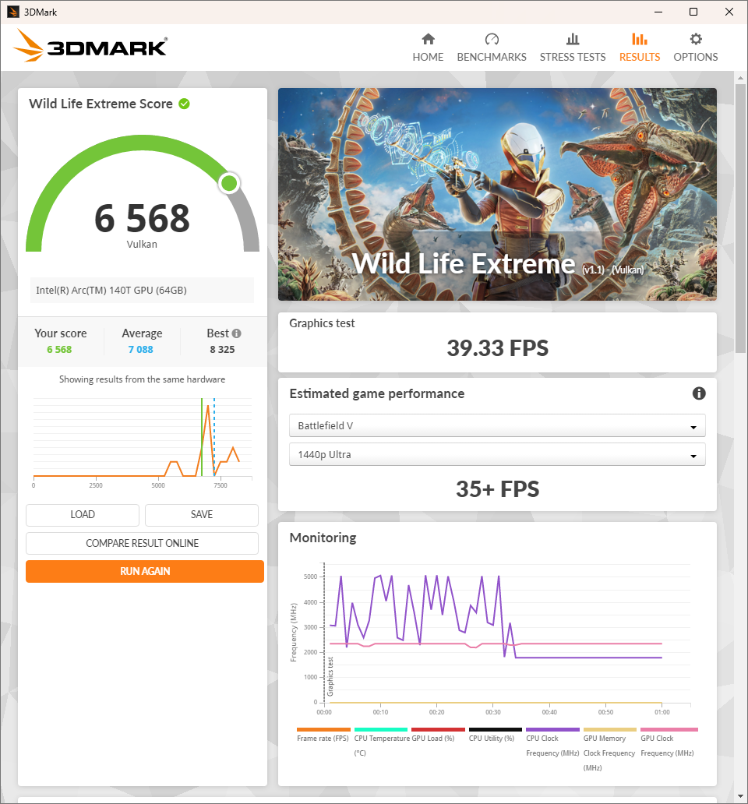Open the Battlefield V game dropdown
Screen dimensions: 748x804
pos(496,426)
